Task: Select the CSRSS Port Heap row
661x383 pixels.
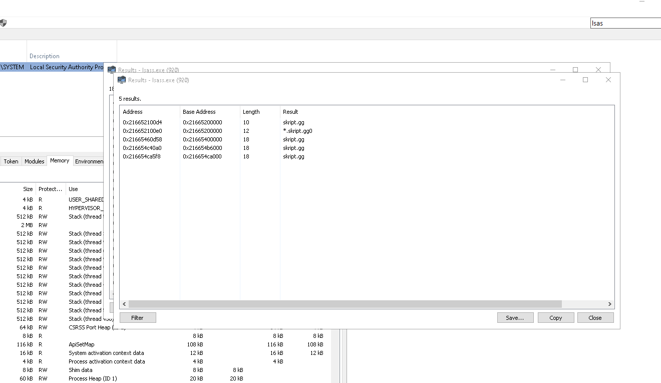Action: pyautogui.click(x=165, y=327)
